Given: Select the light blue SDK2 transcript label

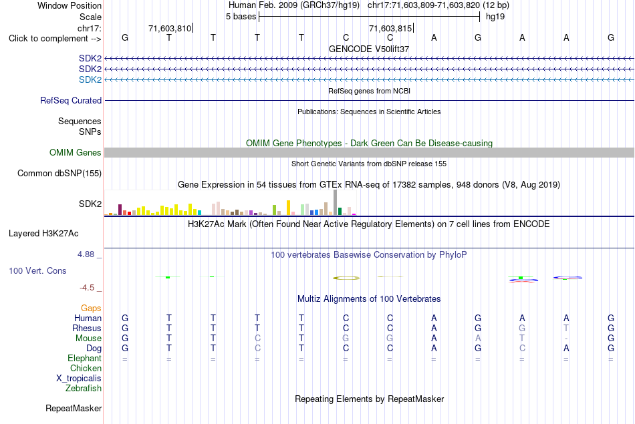Looking at the screenshot, I should (x=90, y=79).
